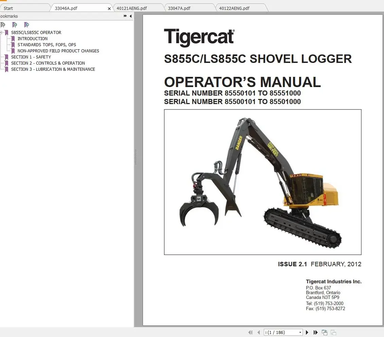Go forward to the next view
384x337 pixels.
click(x=333, y=332)
